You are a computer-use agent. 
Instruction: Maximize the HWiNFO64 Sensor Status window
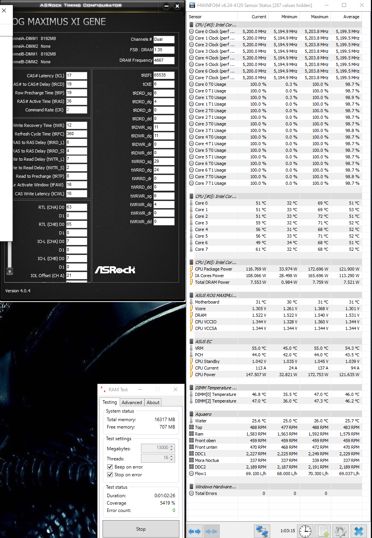[x=344, y=5]
